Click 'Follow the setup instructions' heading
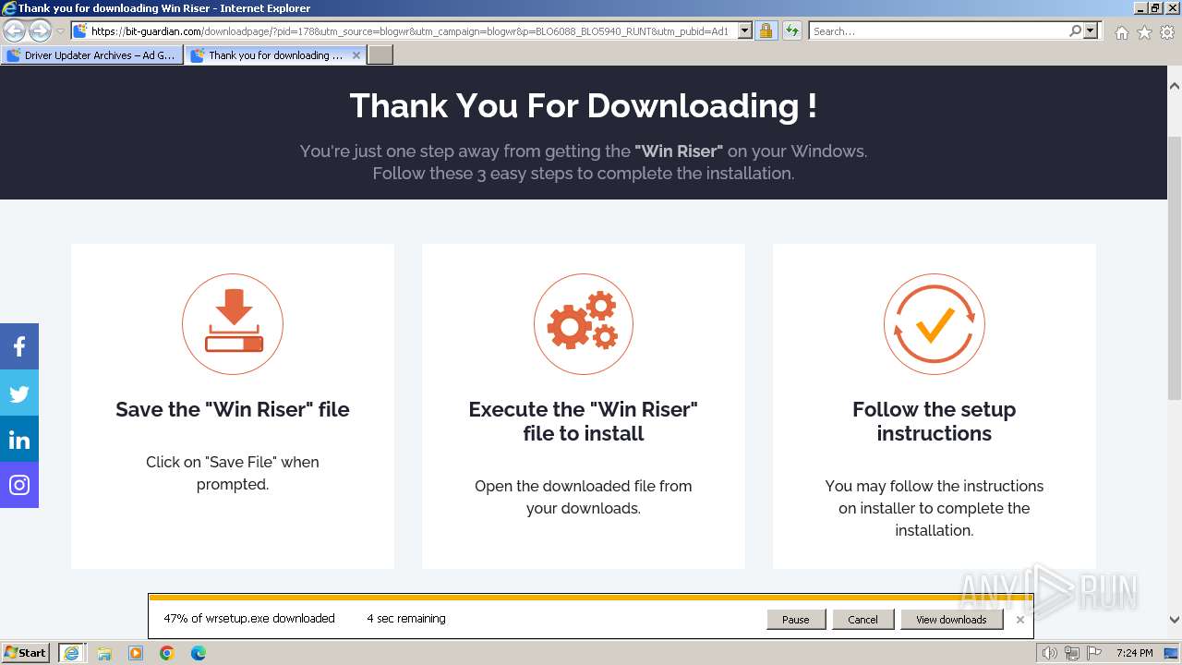1182x665 pixels. [x=935, y=422]
